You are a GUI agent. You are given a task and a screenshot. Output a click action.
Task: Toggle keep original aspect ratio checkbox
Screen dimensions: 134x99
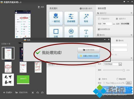[x=99, y=29]
